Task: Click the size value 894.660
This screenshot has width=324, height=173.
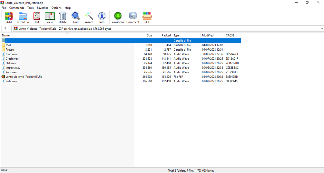Action: (147, 68)
